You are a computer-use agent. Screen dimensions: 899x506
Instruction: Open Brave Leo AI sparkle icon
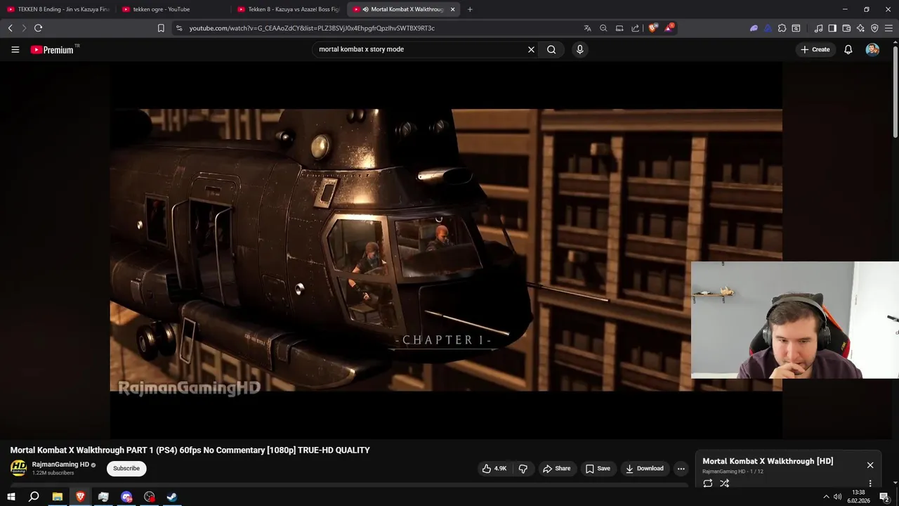[x=860, y=28]
